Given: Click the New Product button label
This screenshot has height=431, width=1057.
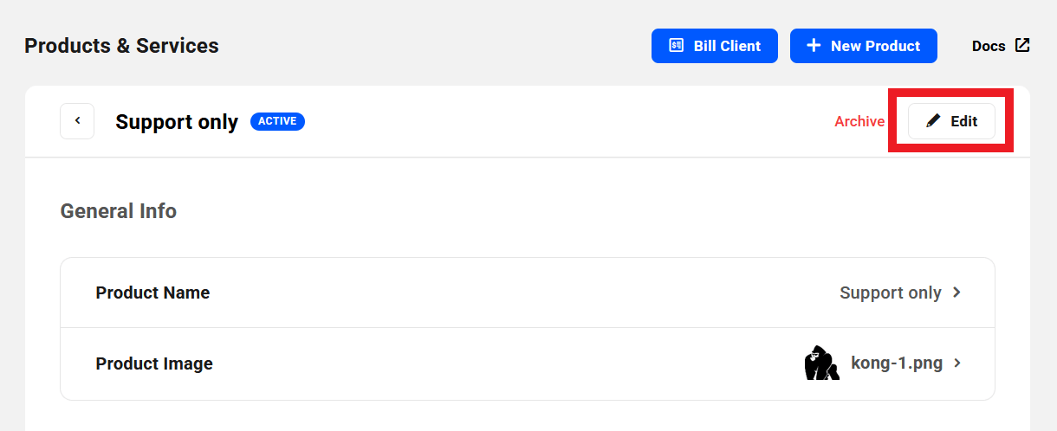Looking at the screenshot, I should click(875, 46).
